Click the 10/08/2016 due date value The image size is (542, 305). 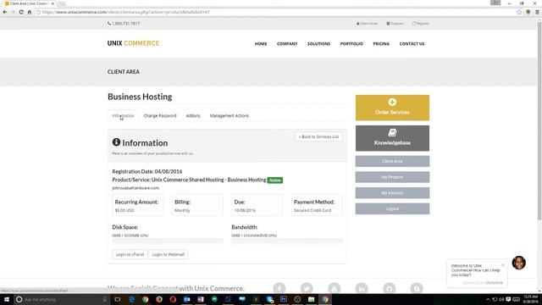click(x=245, y=210)
